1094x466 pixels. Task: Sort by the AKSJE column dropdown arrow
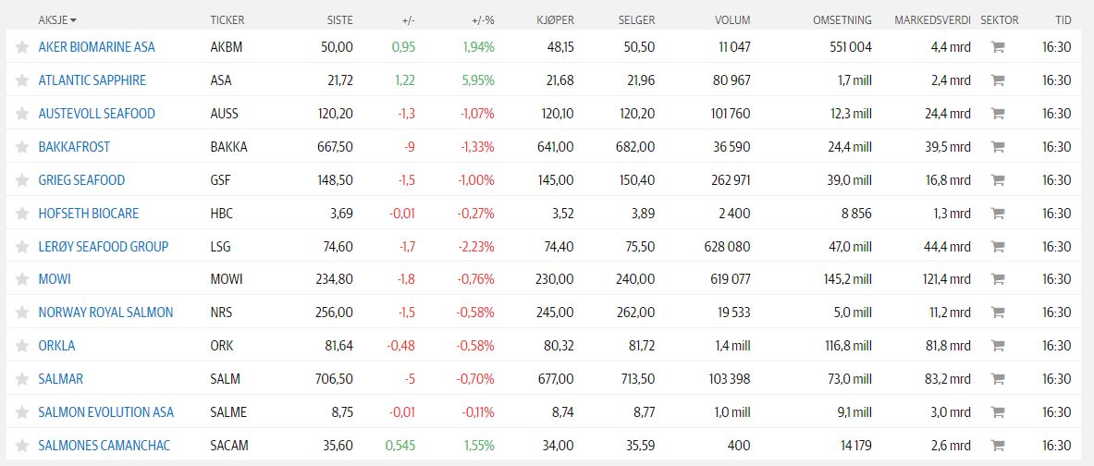point(73,19)
